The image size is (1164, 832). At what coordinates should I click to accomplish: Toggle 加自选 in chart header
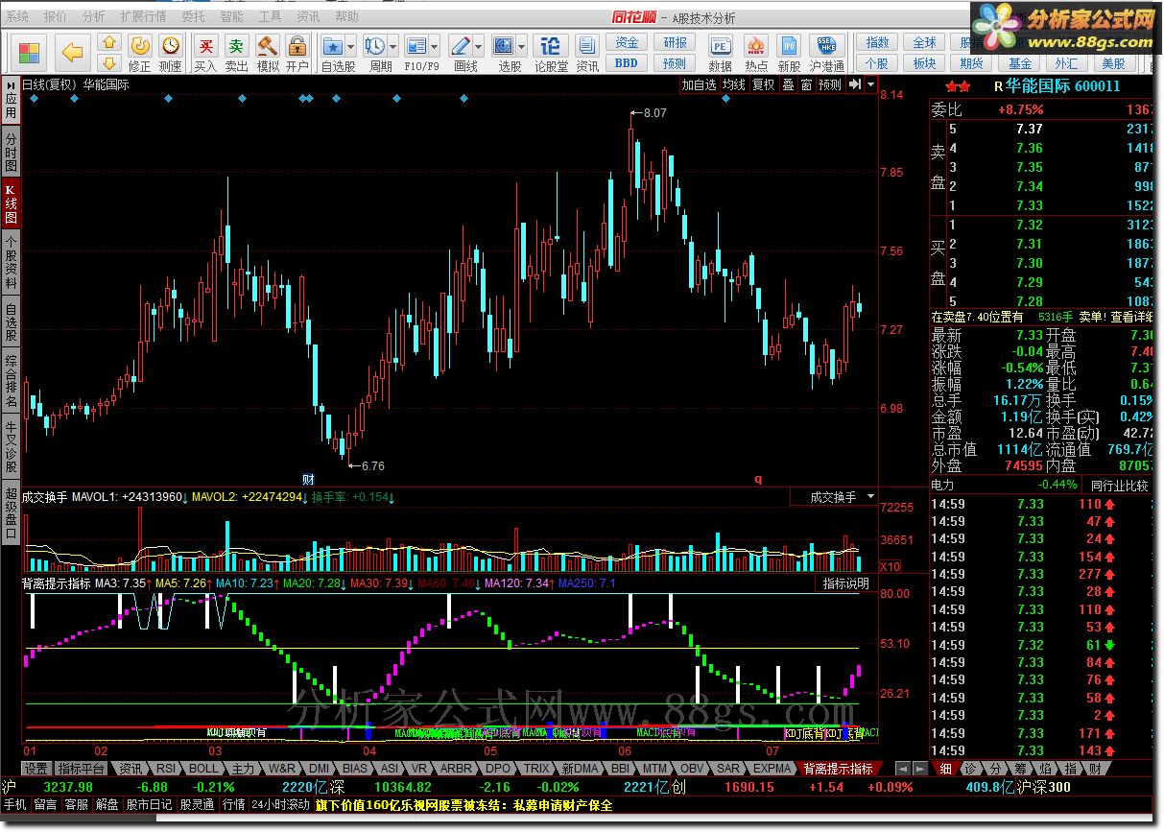(700, 84)
